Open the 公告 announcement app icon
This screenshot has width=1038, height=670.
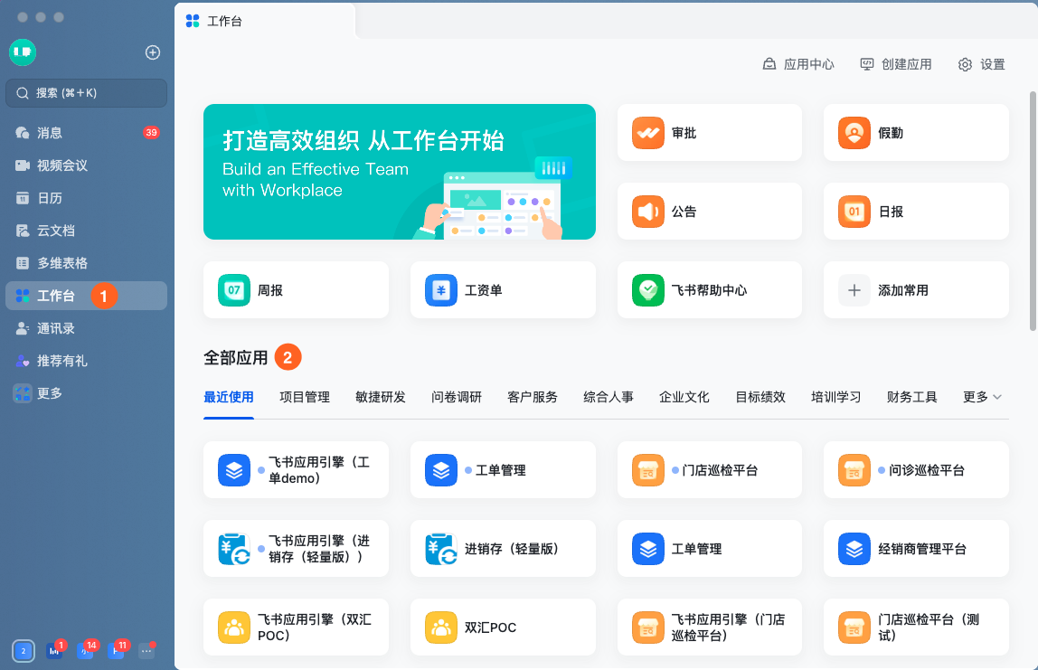click(647, 212)
